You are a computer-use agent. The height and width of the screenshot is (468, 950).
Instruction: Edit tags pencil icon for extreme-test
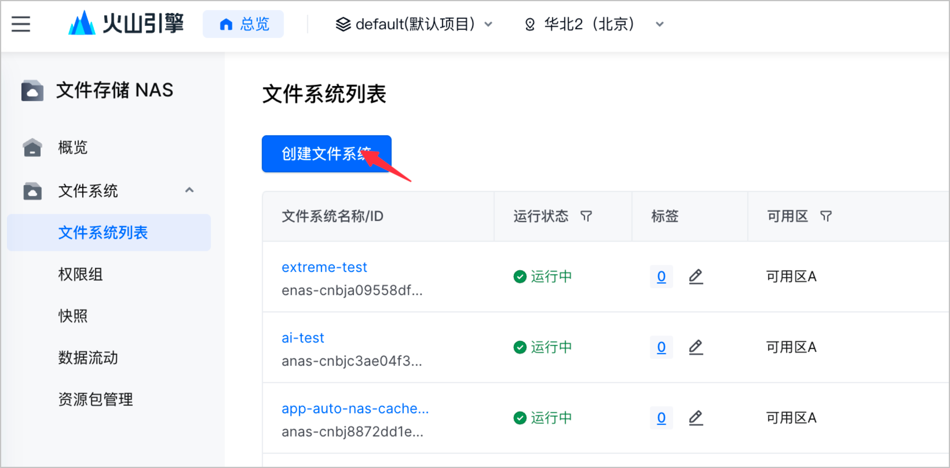point(695,277)
